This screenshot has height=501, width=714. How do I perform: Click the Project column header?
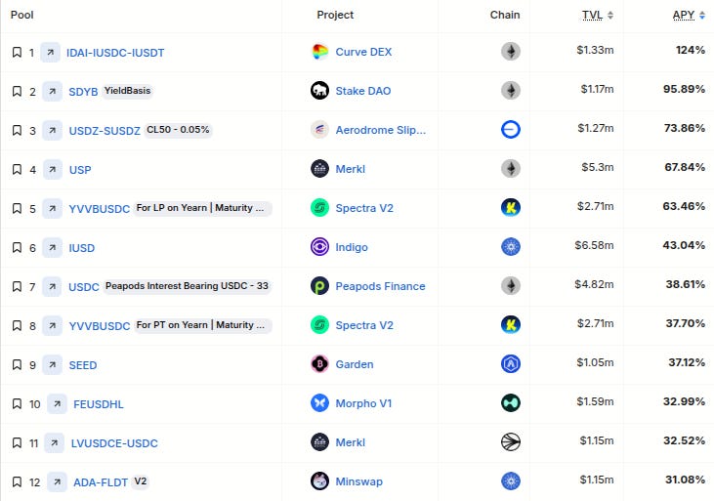(335, 15)
